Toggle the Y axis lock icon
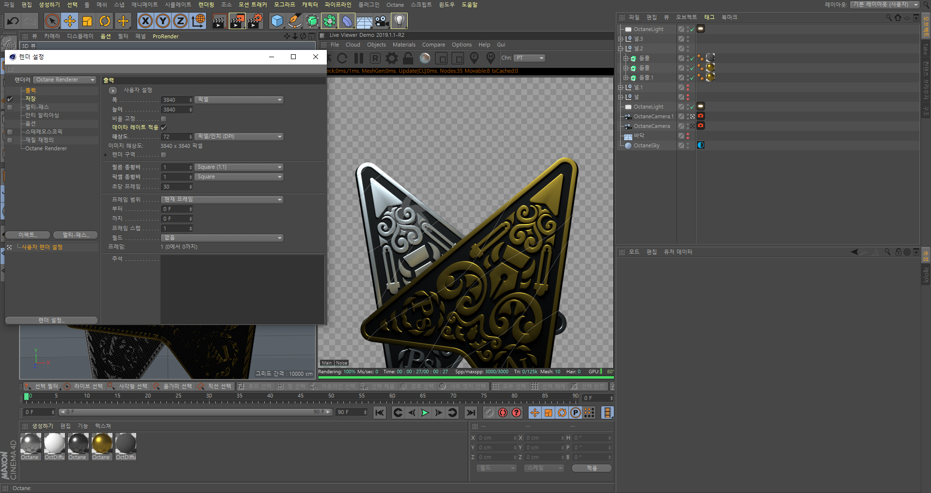931x493 pixels. tap(163, 21)
